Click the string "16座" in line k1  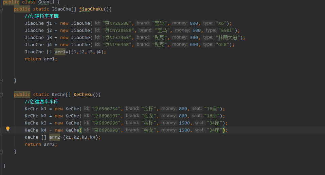[x=212, y=109]
